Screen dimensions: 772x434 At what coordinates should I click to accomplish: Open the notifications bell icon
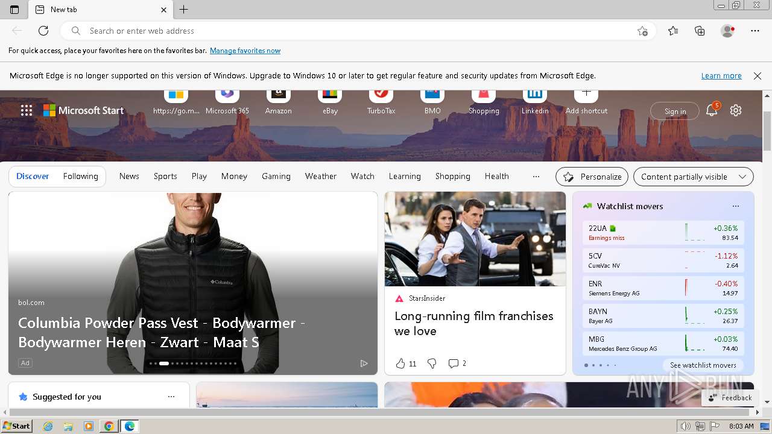pos(712,110)
